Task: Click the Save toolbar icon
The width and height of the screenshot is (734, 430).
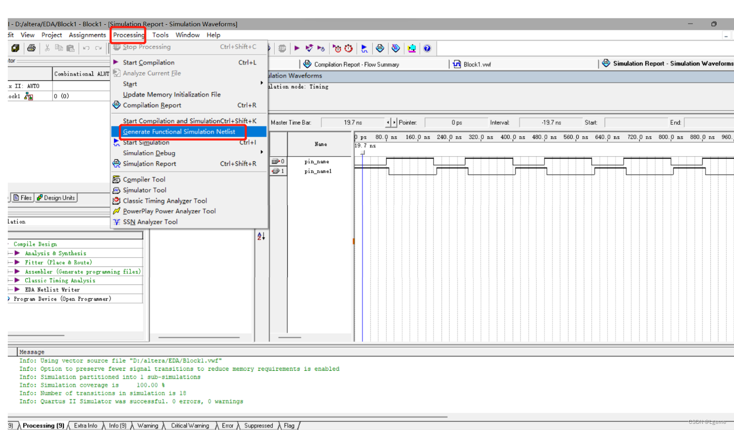Action: pyautogui.click(x=15, y=48)
